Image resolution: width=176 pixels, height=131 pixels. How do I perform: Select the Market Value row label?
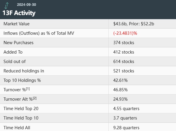coord(16,24)
